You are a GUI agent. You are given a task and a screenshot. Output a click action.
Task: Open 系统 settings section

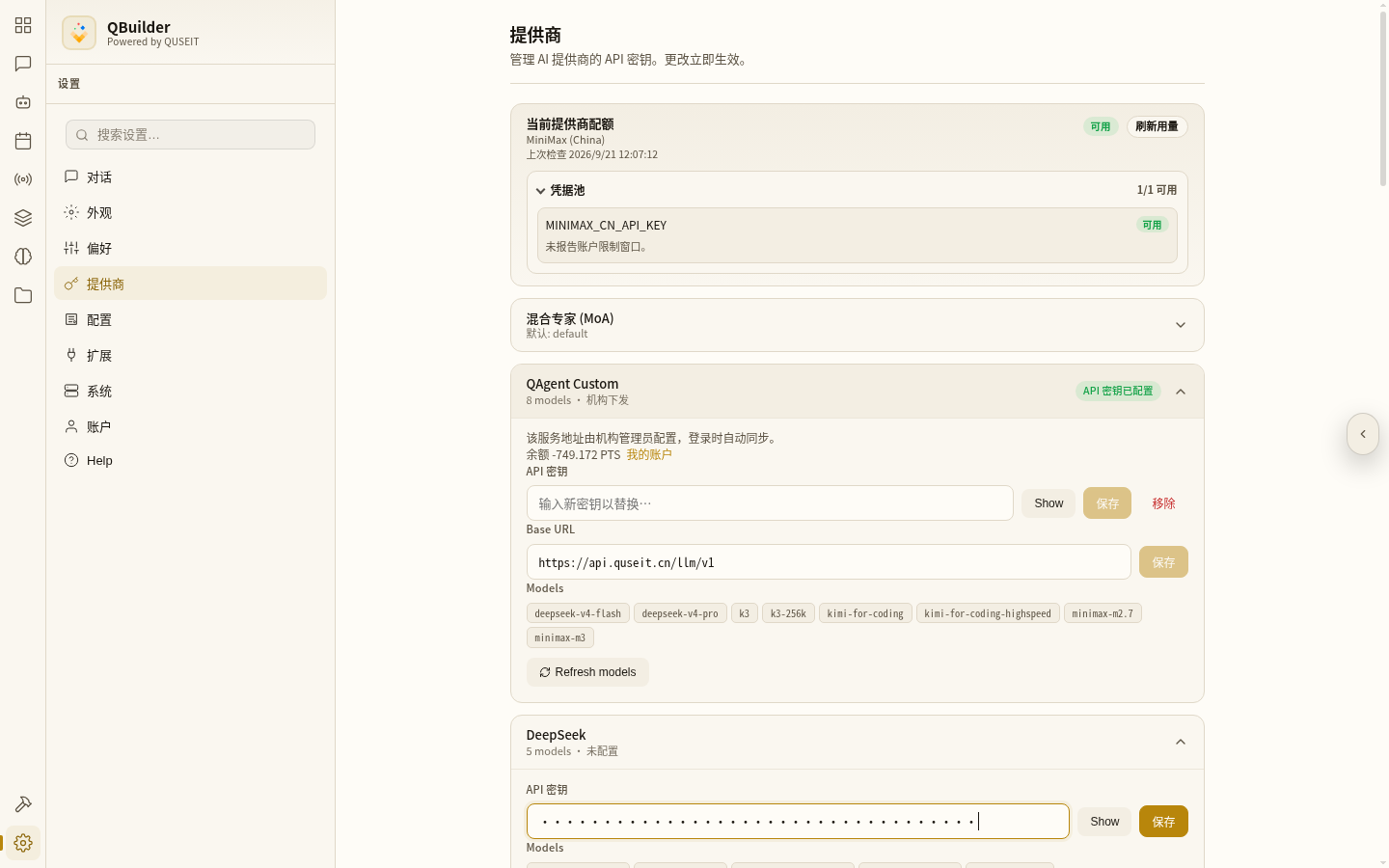tap(190, 391)
